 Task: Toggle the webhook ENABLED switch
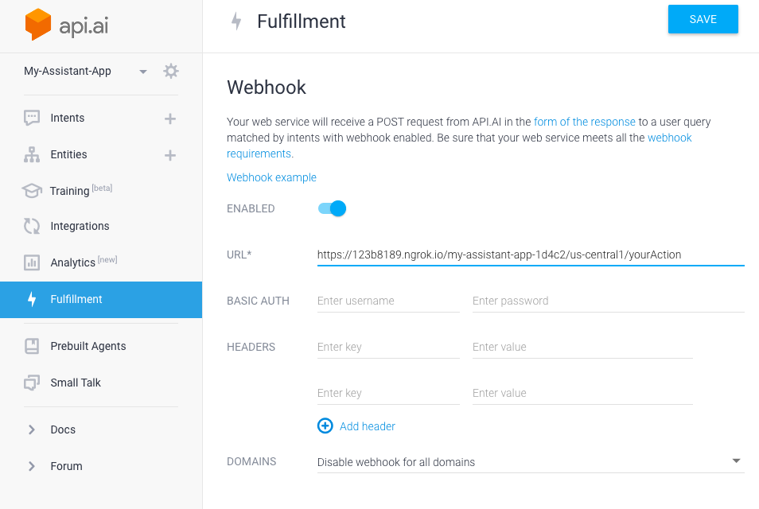[332, 208]
